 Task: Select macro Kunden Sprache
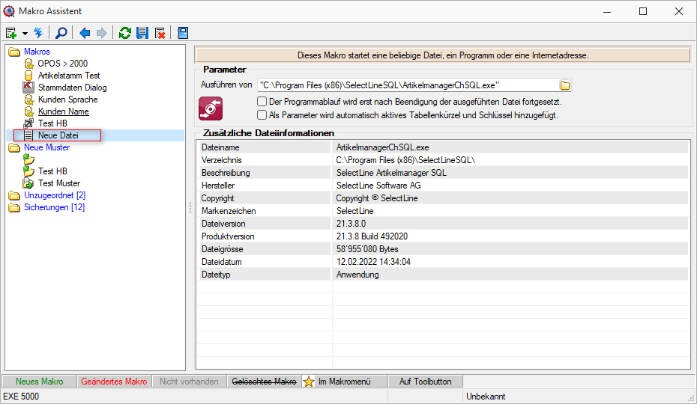pyautogui.click(x=67, y=100)
